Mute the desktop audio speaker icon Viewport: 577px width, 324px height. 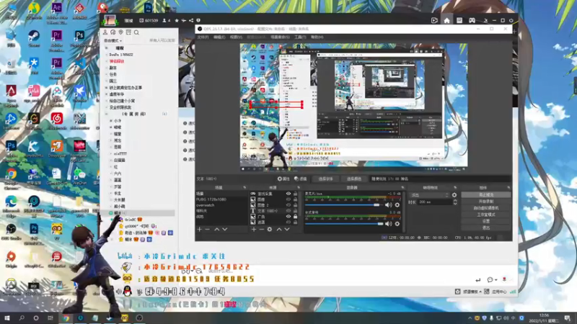pyautogui.click(x=388, y=224)
